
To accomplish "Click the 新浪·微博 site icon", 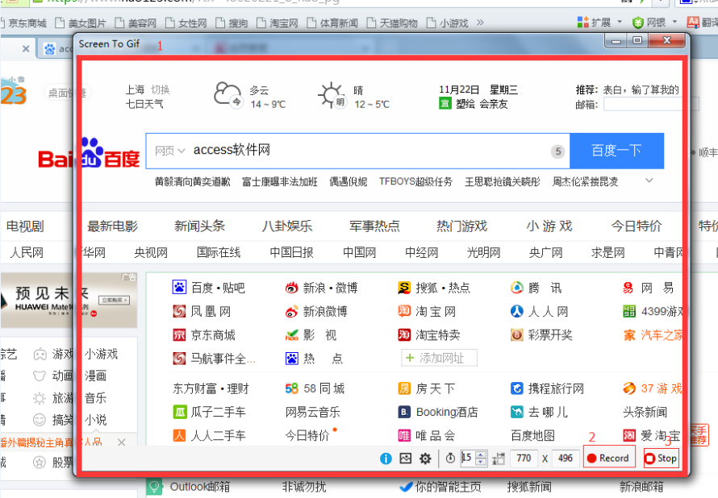I will point(292,288).
